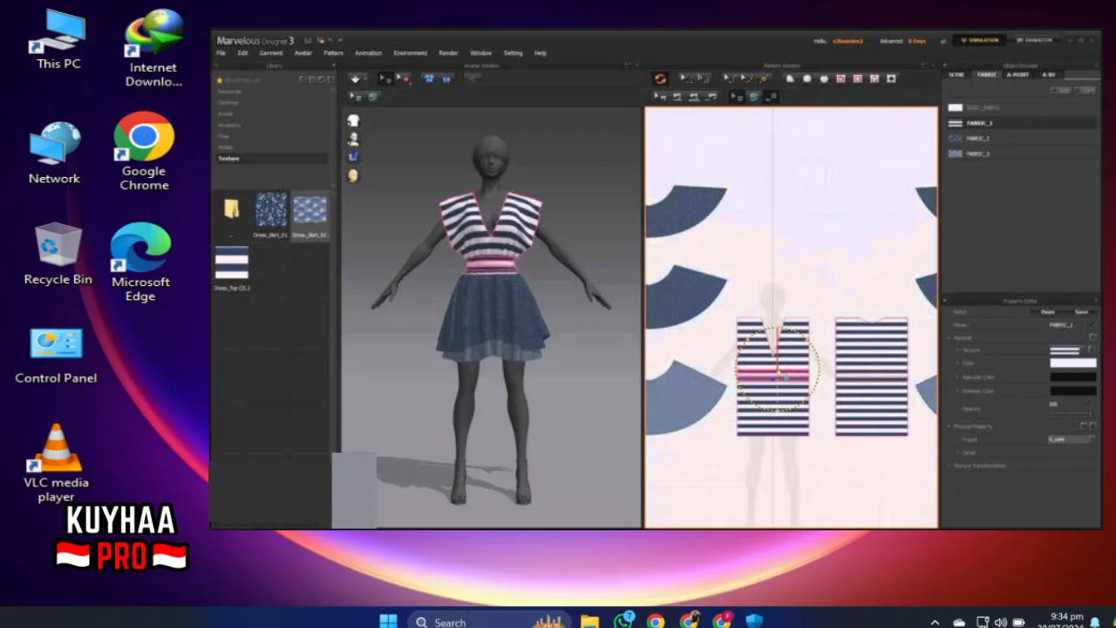Open WhatsApp from taskbar
The width and height of the screenshot is (1116, 628).
[623, 621]
